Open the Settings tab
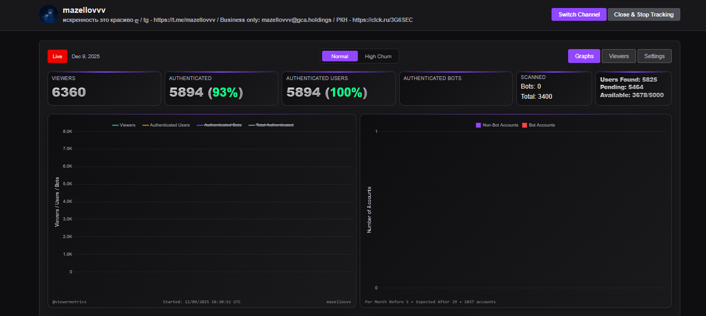Screen dimensions: 706x316 tap(654, 56)
